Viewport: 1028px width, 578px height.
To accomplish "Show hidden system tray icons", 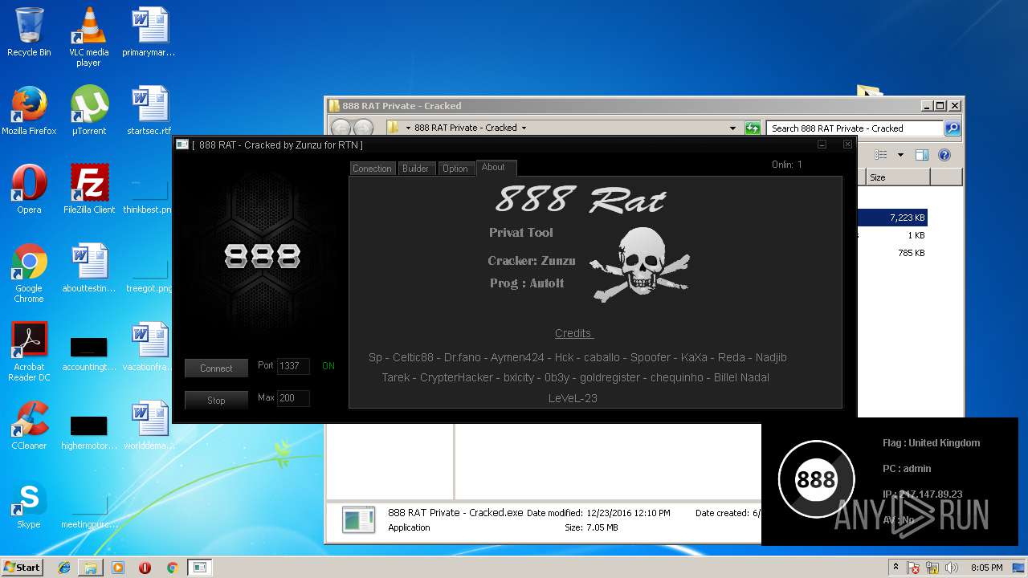I will click(895, 568).
